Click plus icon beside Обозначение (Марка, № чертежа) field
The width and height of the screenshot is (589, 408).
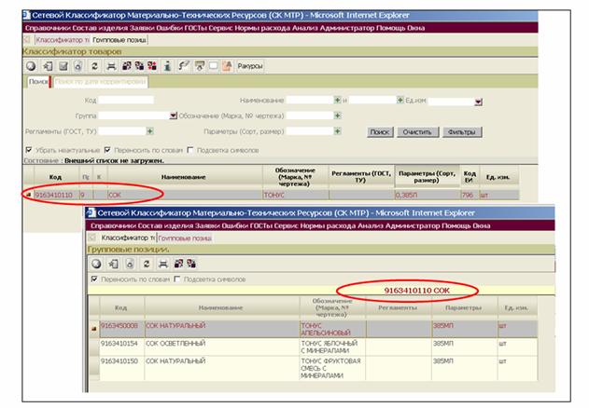[337, 116]
